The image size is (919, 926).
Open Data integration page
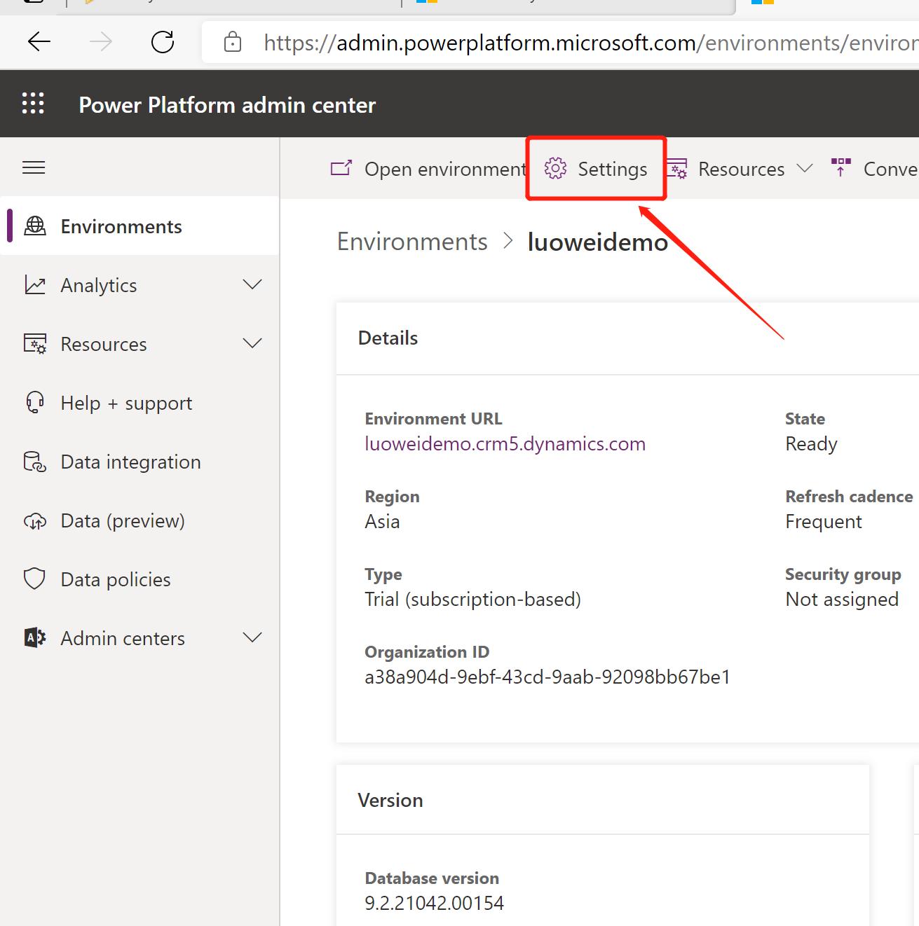pos(140,462)
